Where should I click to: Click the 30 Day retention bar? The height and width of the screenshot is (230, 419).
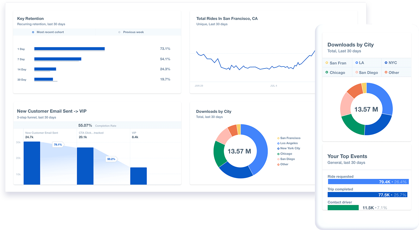tap(44, 79)
